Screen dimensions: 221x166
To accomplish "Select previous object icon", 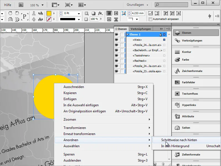I will (40, 13).
